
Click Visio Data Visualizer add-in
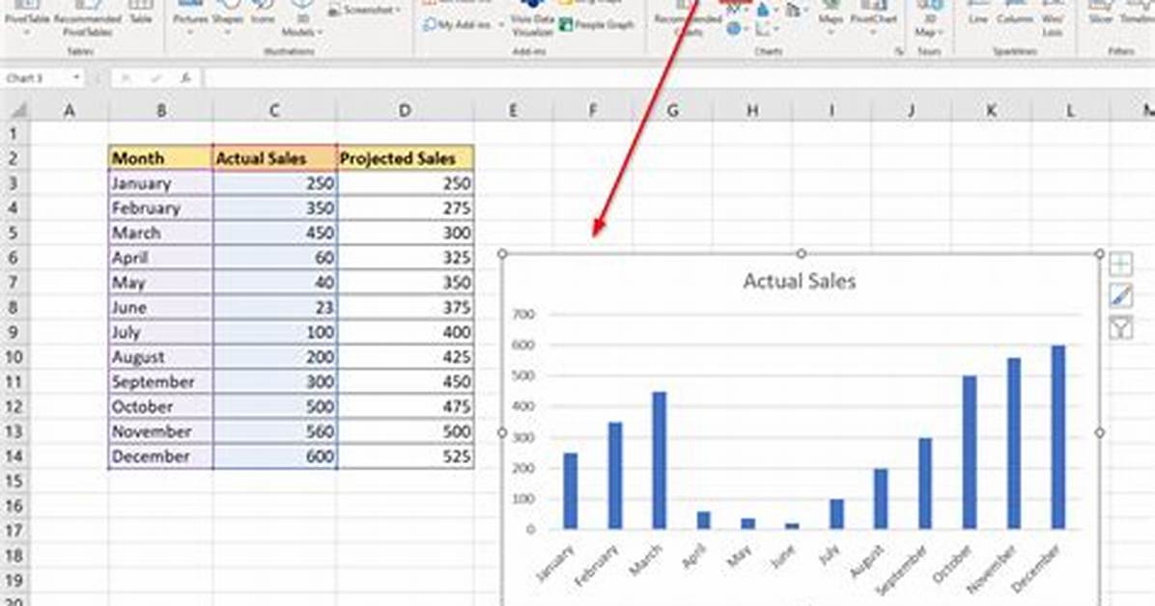click(x=532, y=18)
